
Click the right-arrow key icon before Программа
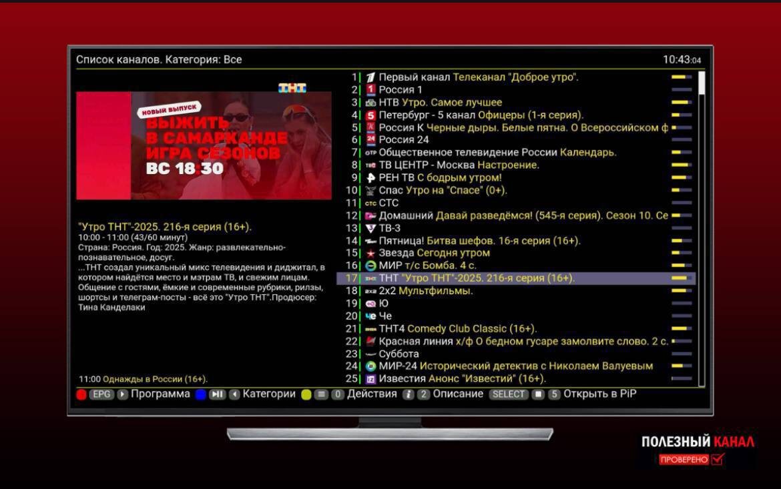(123, 394)
